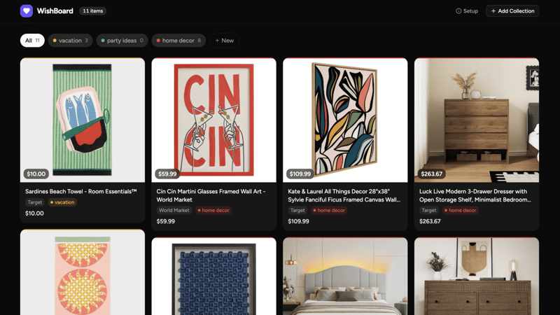Click the $59.99 price badge on Cin Cin image
The height and width of the screenshot is (315, 560).
[167, 174]
